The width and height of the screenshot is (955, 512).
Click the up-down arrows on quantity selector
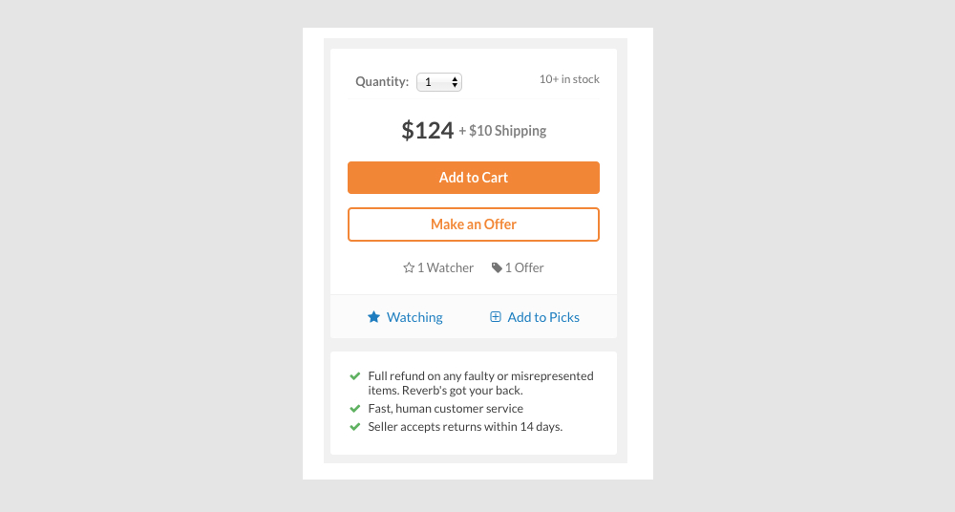456,82
